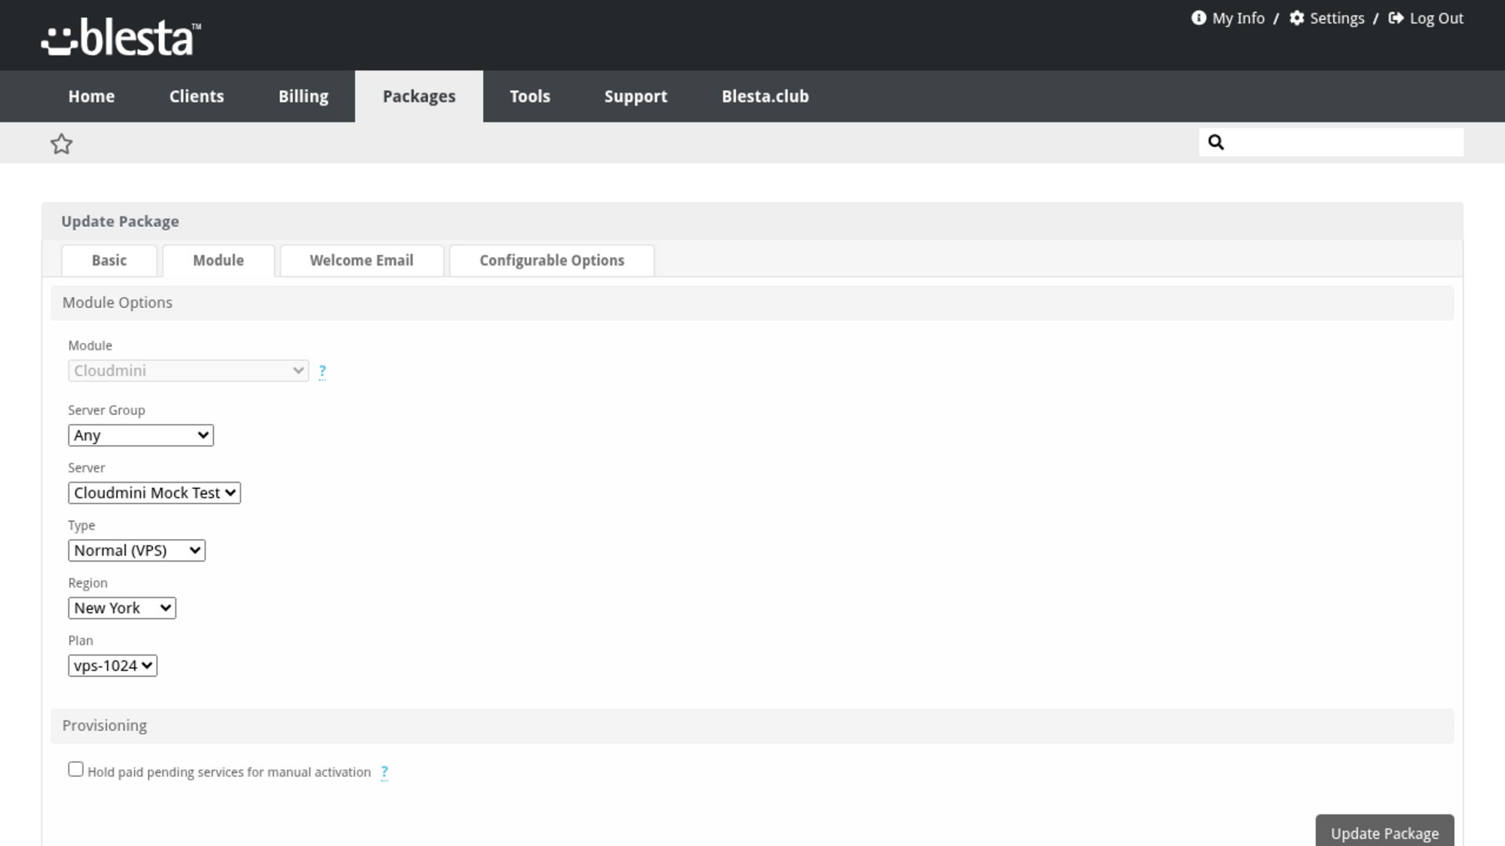Switch to the Welcome Email tab

tap(361, 261)
